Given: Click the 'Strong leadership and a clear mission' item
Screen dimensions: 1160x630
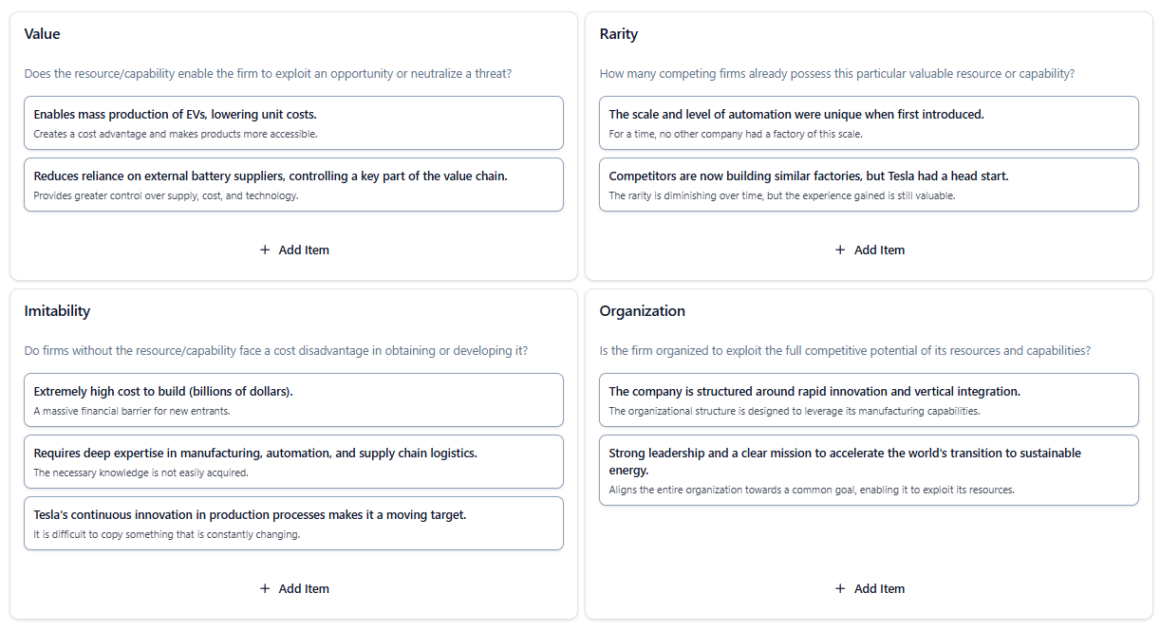Looking at the screenshot, I should tap(869, 470).
